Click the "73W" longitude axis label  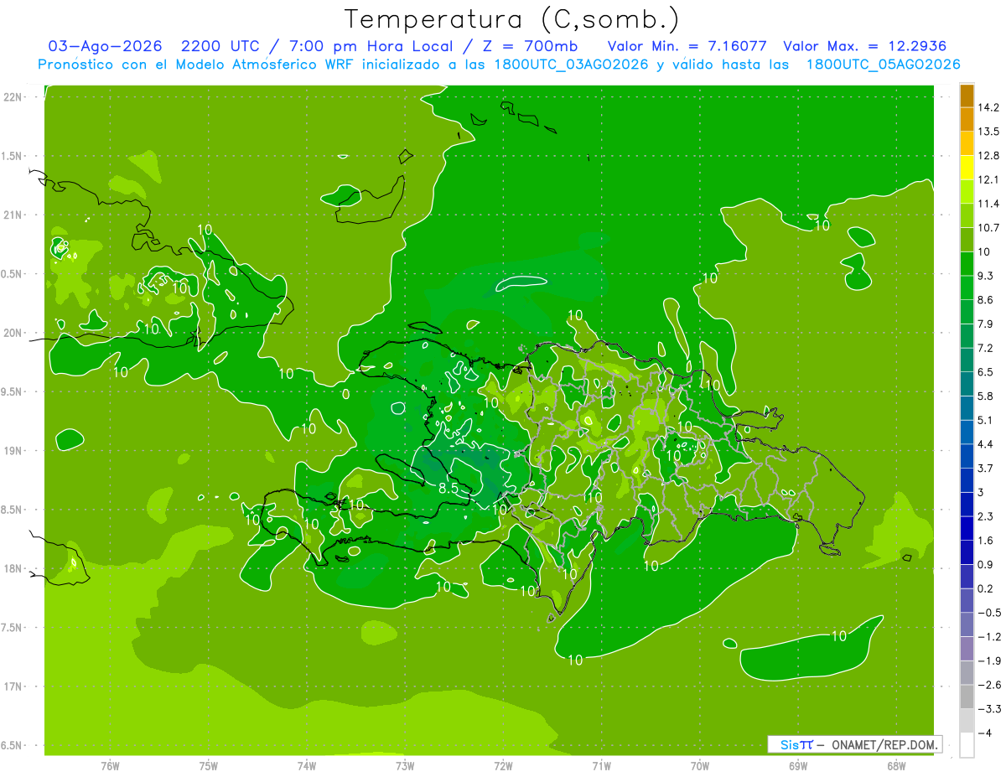click(405, 766)
